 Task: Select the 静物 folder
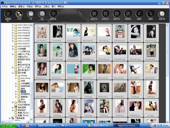23,89
